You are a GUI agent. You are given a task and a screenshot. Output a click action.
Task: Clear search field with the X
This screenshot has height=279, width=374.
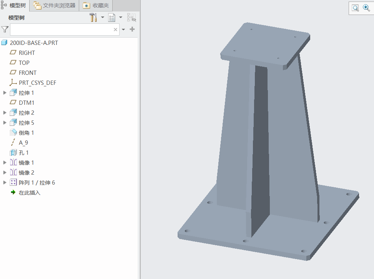(115, 30)
